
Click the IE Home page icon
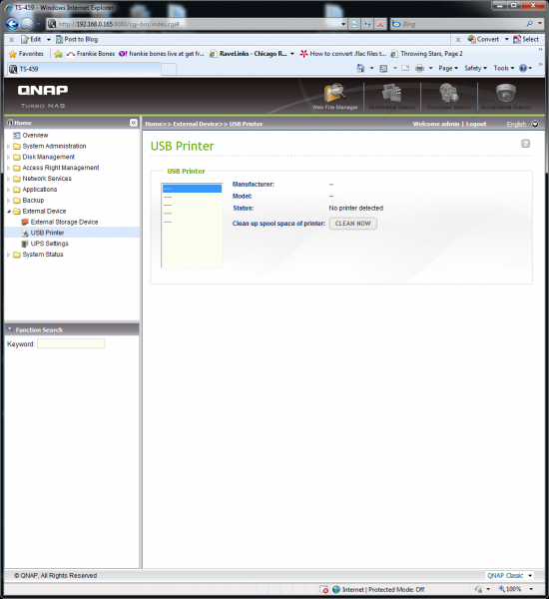pos(360,68)
